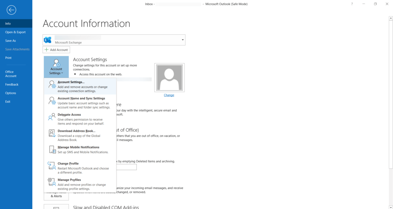Click the vertical scrollbar up arrow
This screenshot has height=209, width=393.
pyautogui.click(x=391, y=18)
